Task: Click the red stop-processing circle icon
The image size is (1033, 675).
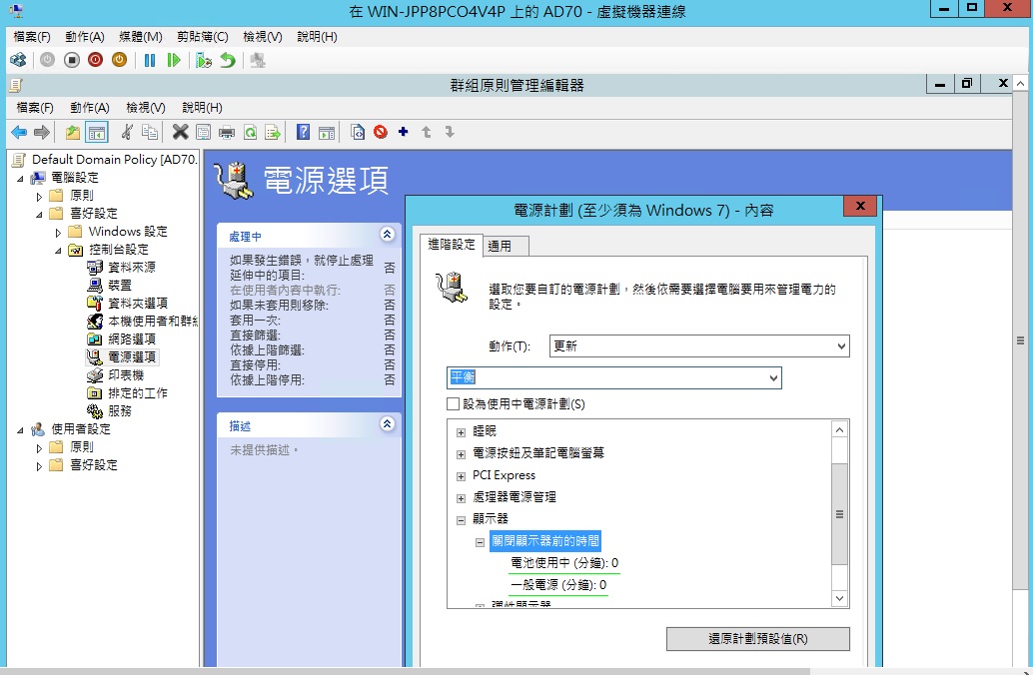Action: click(381, 132)
